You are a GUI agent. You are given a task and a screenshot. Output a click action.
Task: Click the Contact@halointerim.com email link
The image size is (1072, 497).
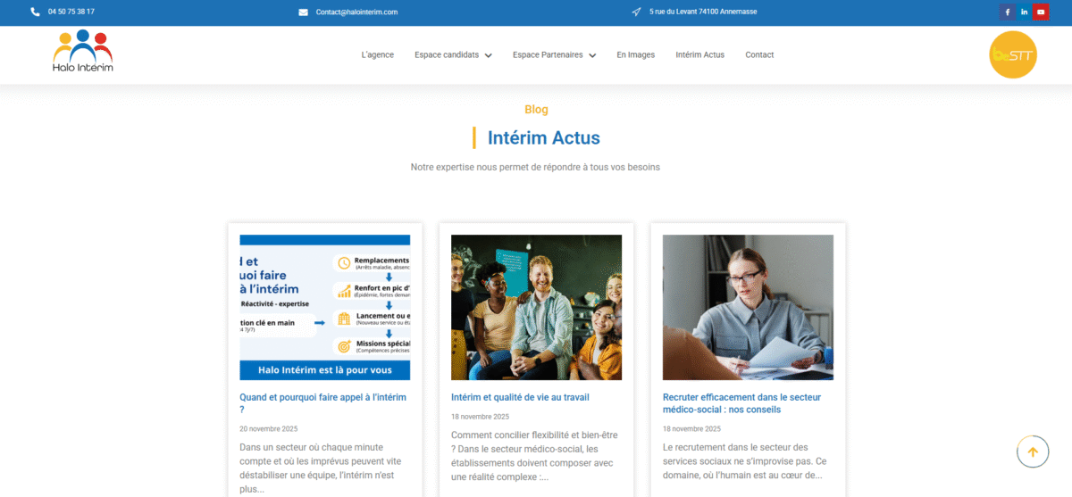[x=356, y=12]
